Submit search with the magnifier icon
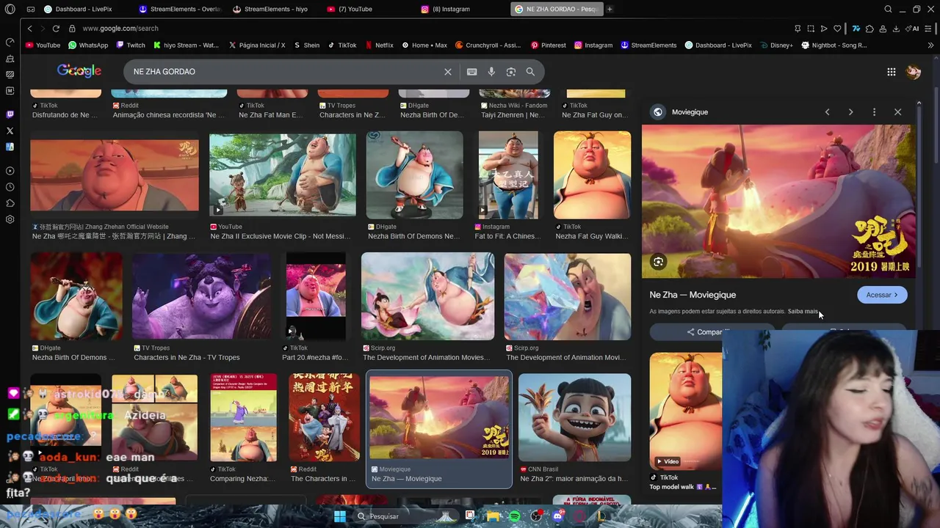 click(x=530, y=72)
